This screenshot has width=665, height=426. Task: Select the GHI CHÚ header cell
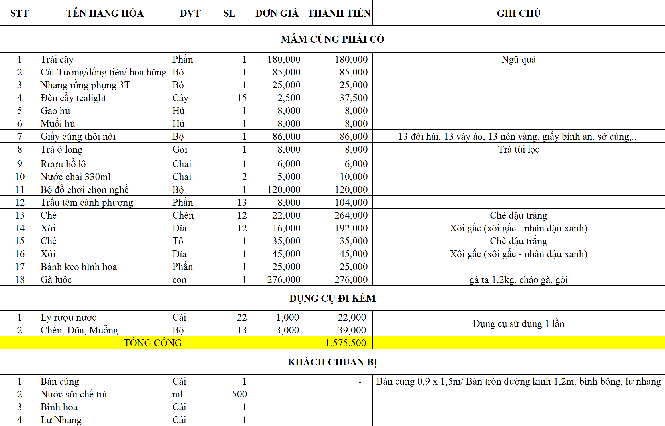coord(518,13)
